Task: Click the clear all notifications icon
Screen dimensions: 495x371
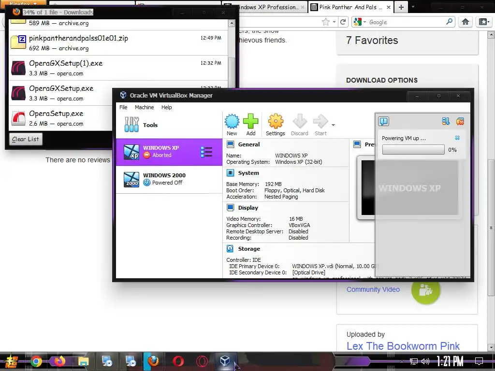Action: point(460,121)
